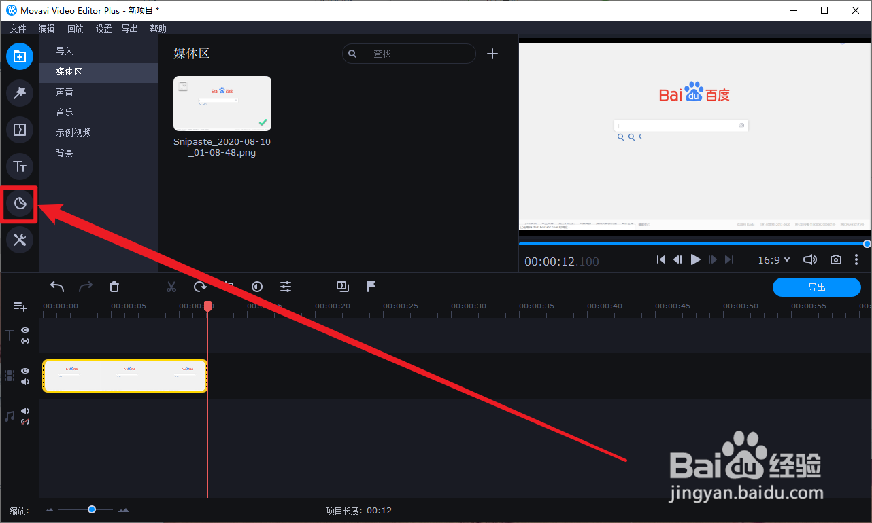Viewport: 872px width, 523px height.
Task: Open the Filters magic wand panel
Action: [20, 93]
